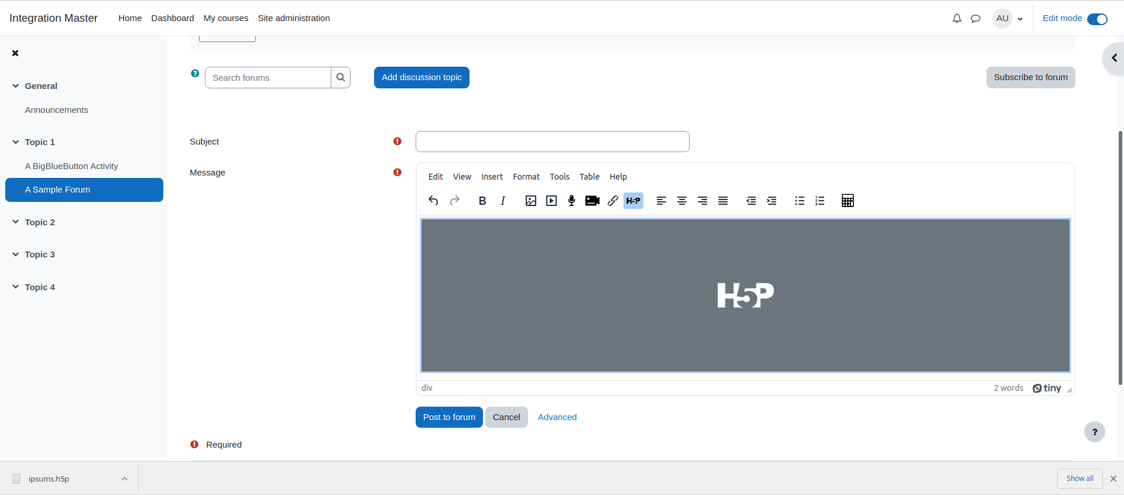1124x495 pixels.
Task: Open the footer help question button
Action: pos(1095,432)
